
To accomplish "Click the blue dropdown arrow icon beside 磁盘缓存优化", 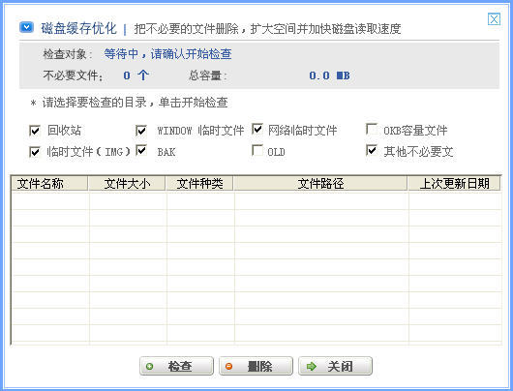I will (x=26, y=27).
